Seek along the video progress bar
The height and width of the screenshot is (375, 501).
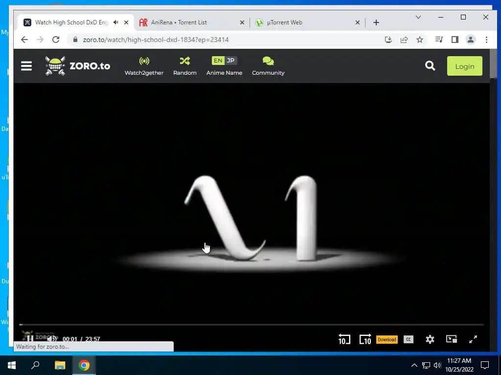[x=251, y=325]
